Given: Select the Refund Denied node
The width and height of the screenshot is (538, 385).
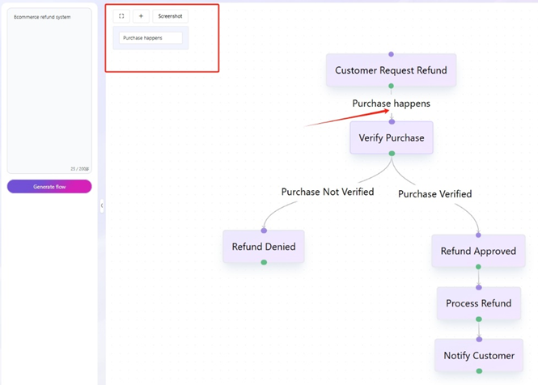Looking at the screenshot, I should [264, 247].
